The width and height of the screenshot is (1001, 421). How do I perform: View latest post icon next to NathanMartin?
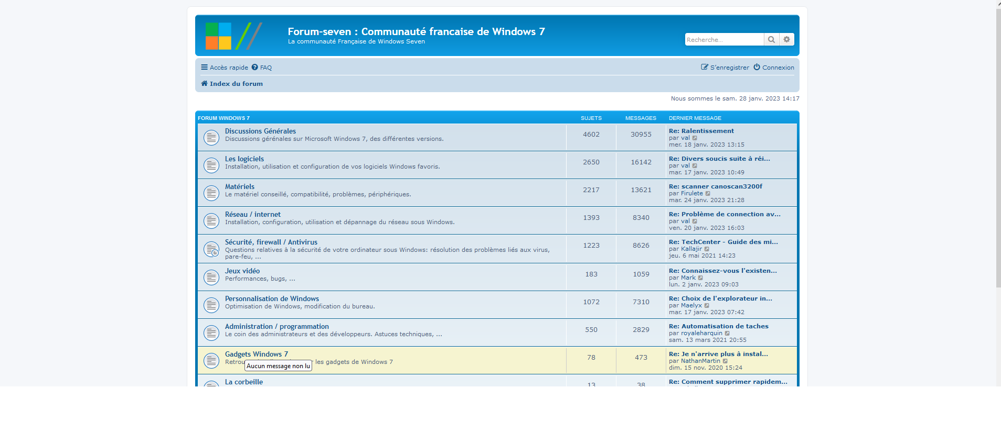725,361
